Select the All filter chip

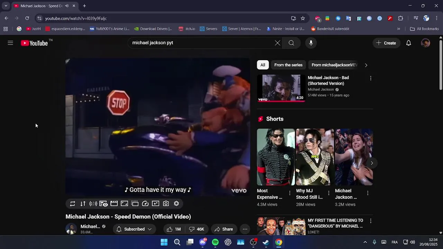click(x=263, y=65)
